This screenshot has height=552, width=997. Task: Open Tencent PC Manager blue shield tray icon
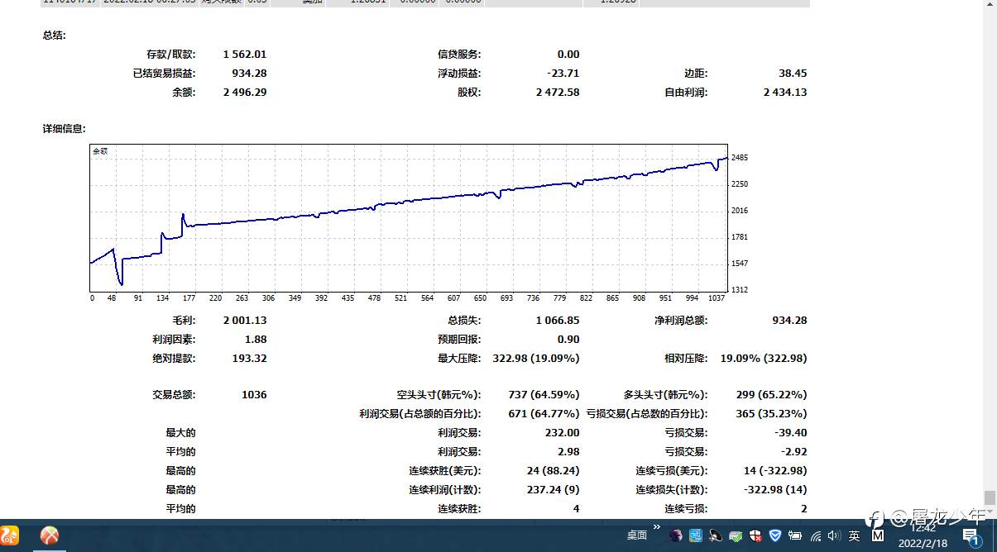774,536
